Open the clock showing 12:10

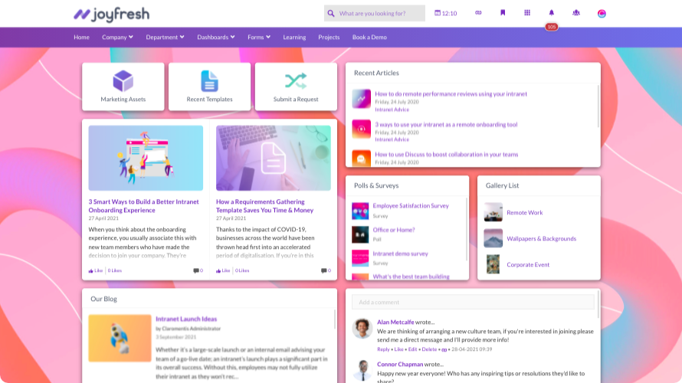(x=446, y=14)
